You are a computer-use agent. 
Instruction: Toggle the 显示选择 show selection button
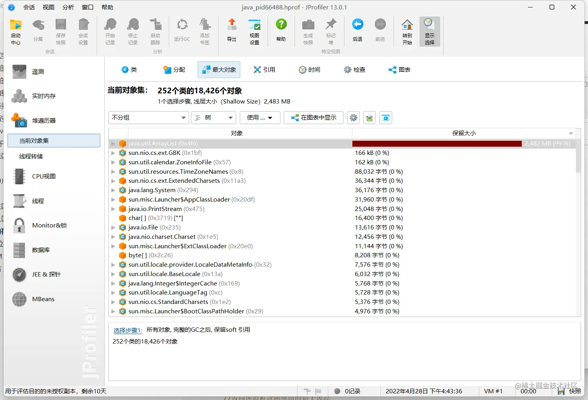pyautogui.click(x=430, y=31)
